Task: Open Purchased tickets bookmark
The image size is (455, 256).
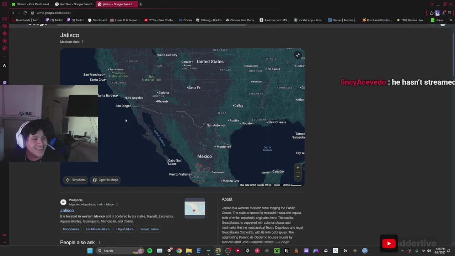Action: coord(377,20)
